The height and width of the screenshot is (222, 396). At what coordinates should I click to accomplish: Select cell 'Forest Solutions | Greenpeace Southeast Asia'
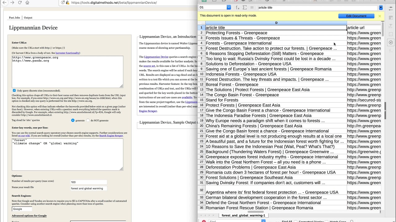[276, 178]
